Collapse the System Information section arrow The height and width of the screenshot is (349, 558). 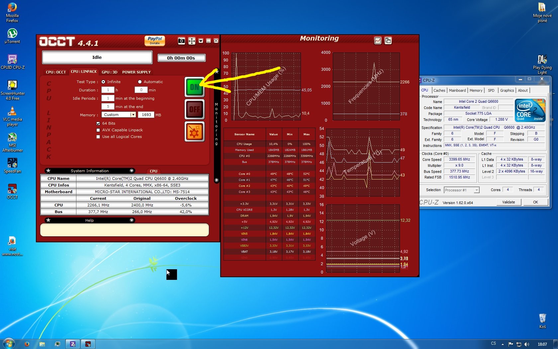132,171
